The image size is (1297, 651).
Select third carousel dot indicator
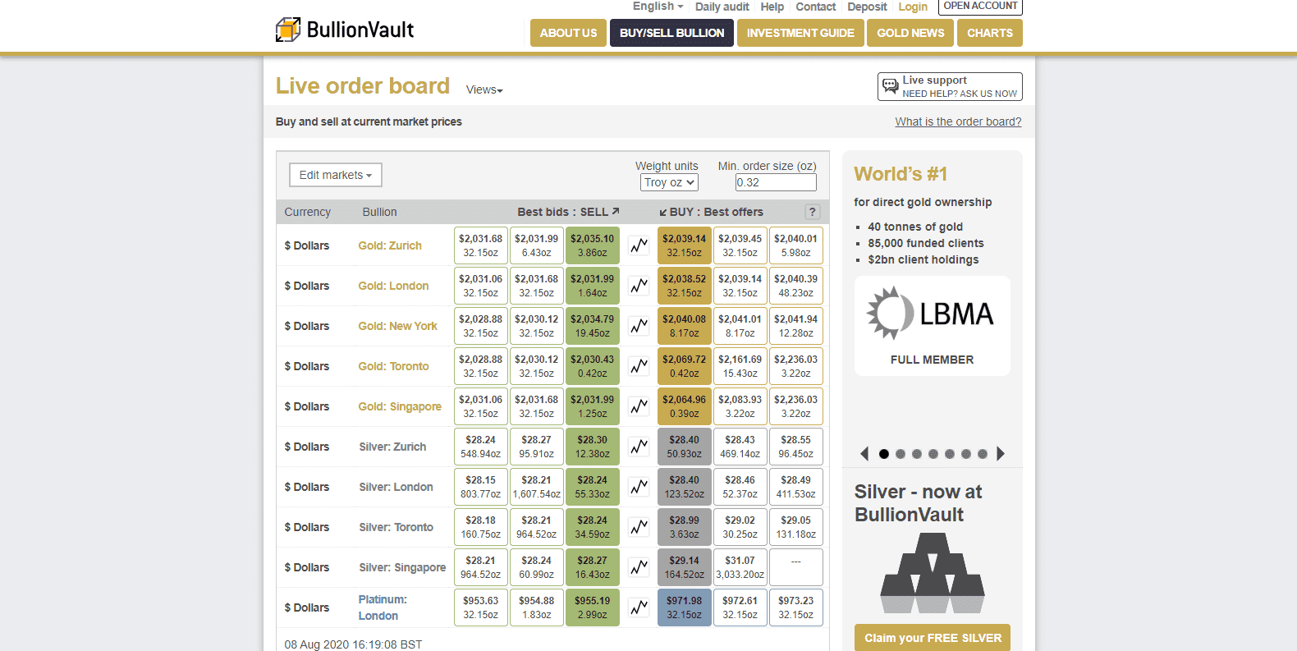point(917,454)
